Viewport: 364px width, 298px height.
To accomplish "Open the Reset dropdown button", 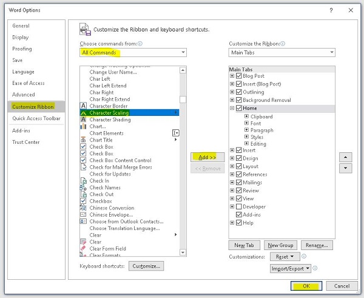I will pyautogui.click(x=285, y=257).
